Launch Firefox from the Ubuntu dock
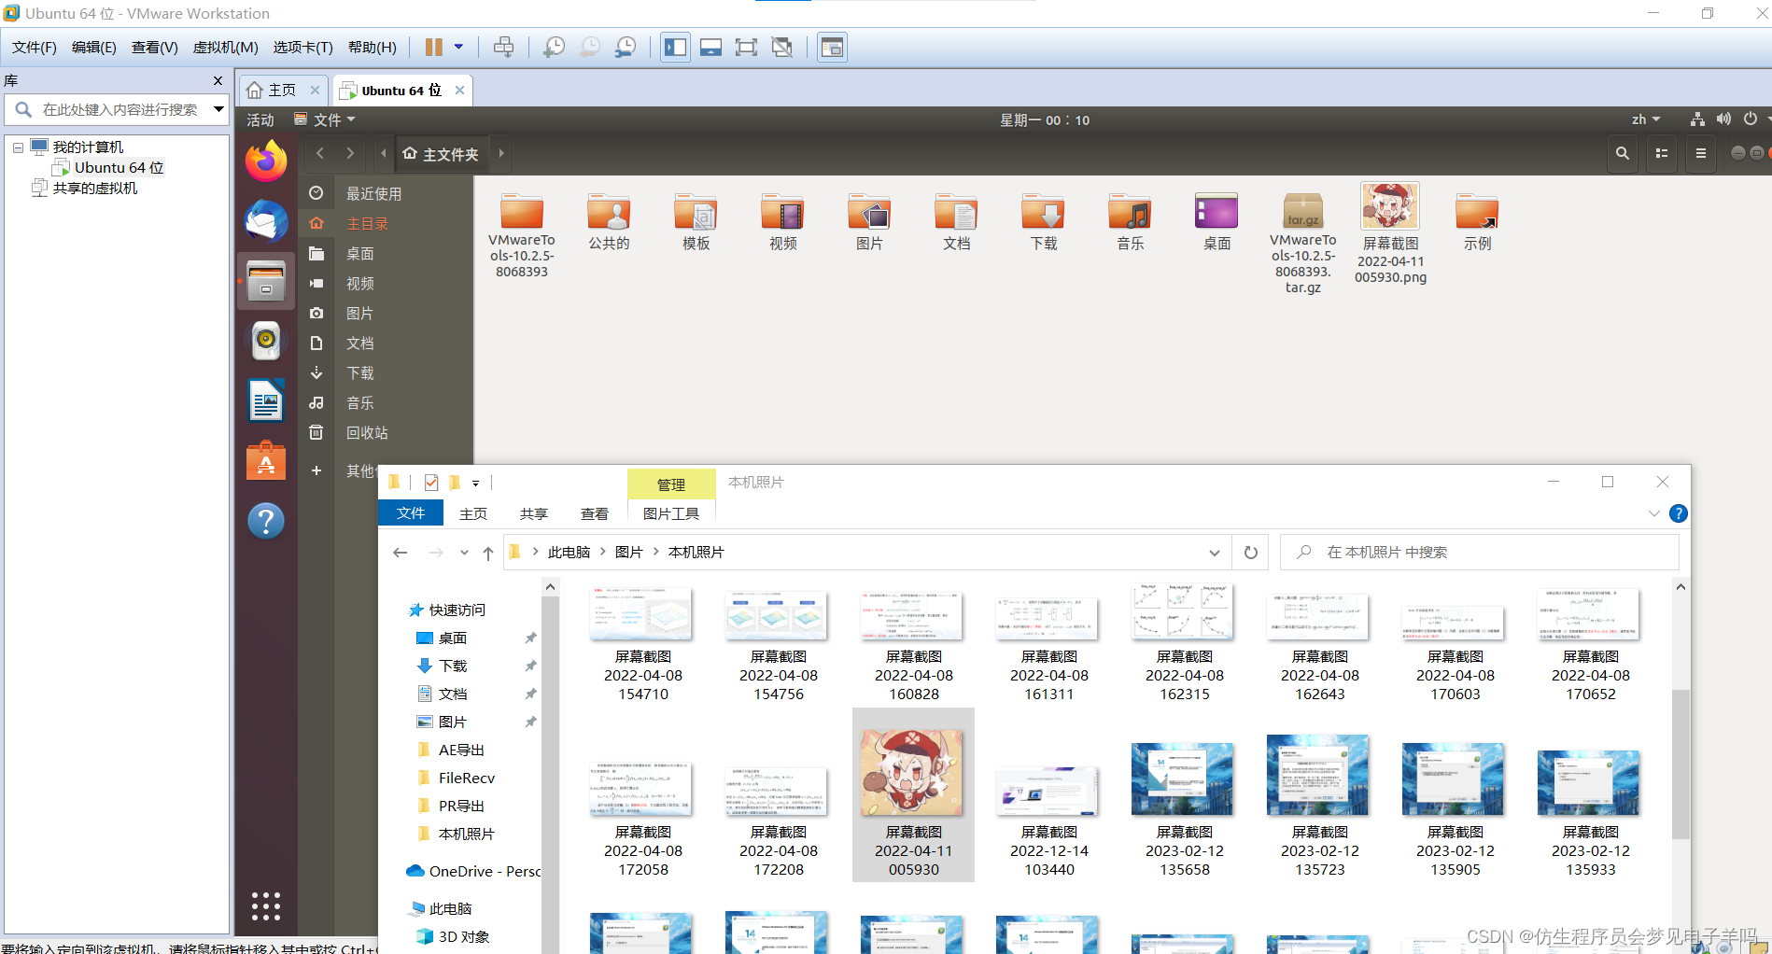 [266, 161]
